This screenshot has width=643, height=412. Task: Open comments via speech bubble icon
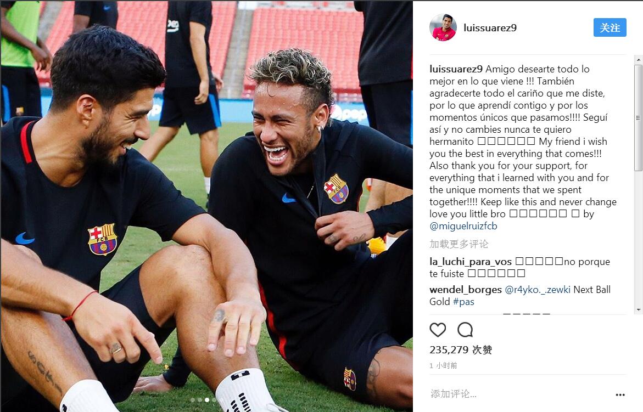[465, 330]
